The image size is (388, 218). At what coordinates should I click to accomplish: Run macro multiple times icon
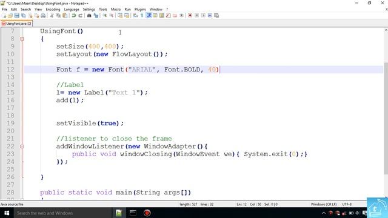[x=210, y=15]
